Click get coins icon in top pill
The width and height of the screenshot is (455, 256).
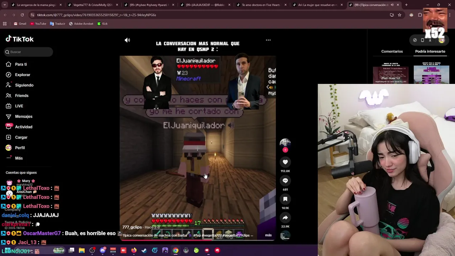click(x=415, y=40)
